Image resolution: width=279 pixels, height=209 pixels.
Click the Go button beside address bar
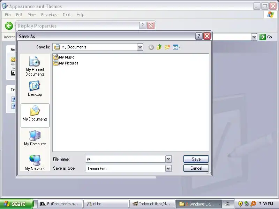click(266, 37)
